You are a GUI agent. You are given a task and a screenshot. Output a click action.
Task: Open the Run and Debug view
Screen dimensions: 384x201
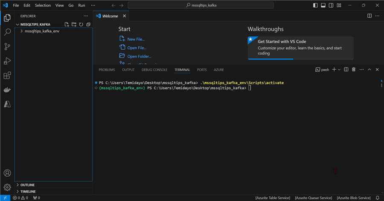click(7, 61)
